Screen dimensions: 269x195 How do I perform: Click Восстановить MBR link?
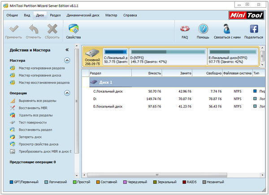coord(33,108)
